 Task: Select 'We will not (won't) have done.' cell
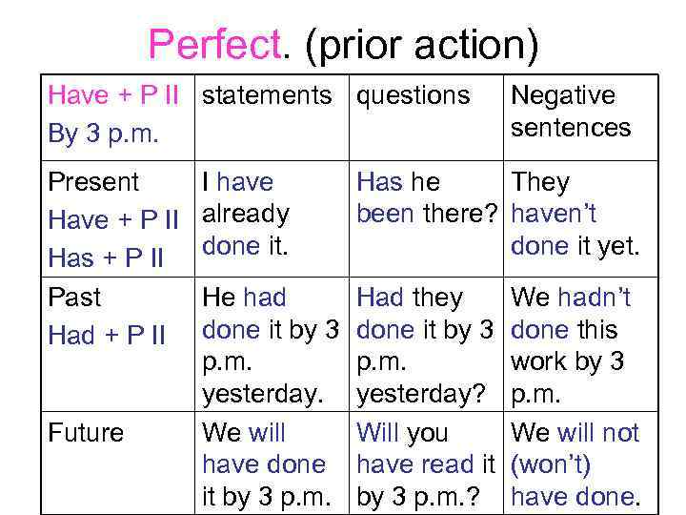pos(575,464)
